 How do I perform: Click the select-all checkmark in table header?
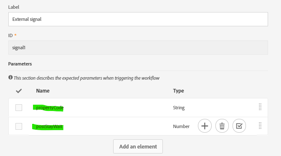[x=19, y=91]
